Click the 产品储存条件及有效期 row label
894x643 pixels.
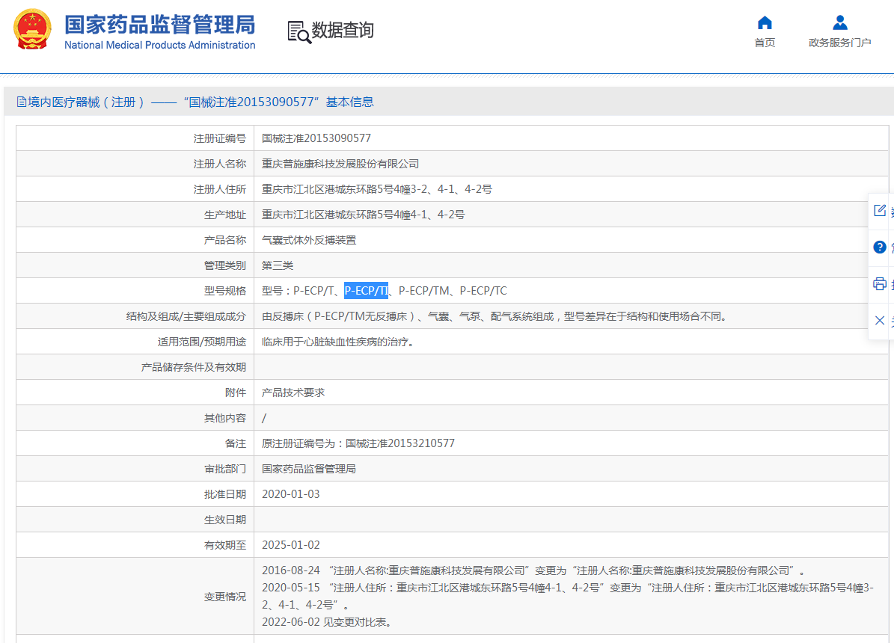193,368
